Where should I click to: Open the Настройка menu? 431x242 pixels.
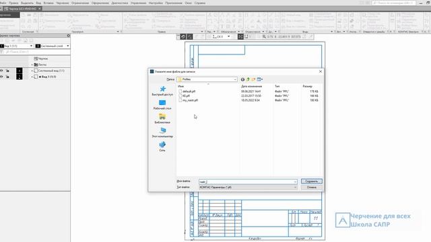click(156, 3)
